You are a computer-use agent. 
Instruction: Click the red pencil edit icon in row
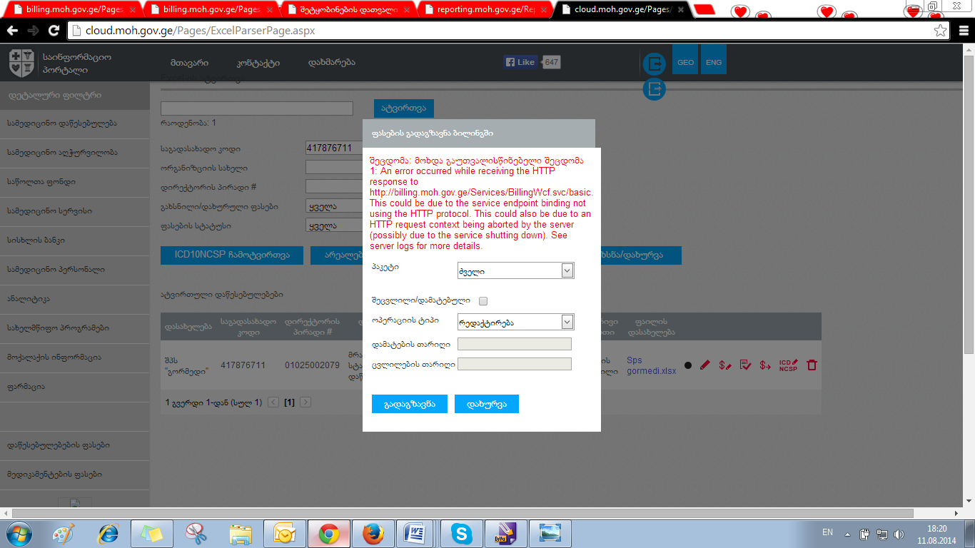tap(705, 365)
